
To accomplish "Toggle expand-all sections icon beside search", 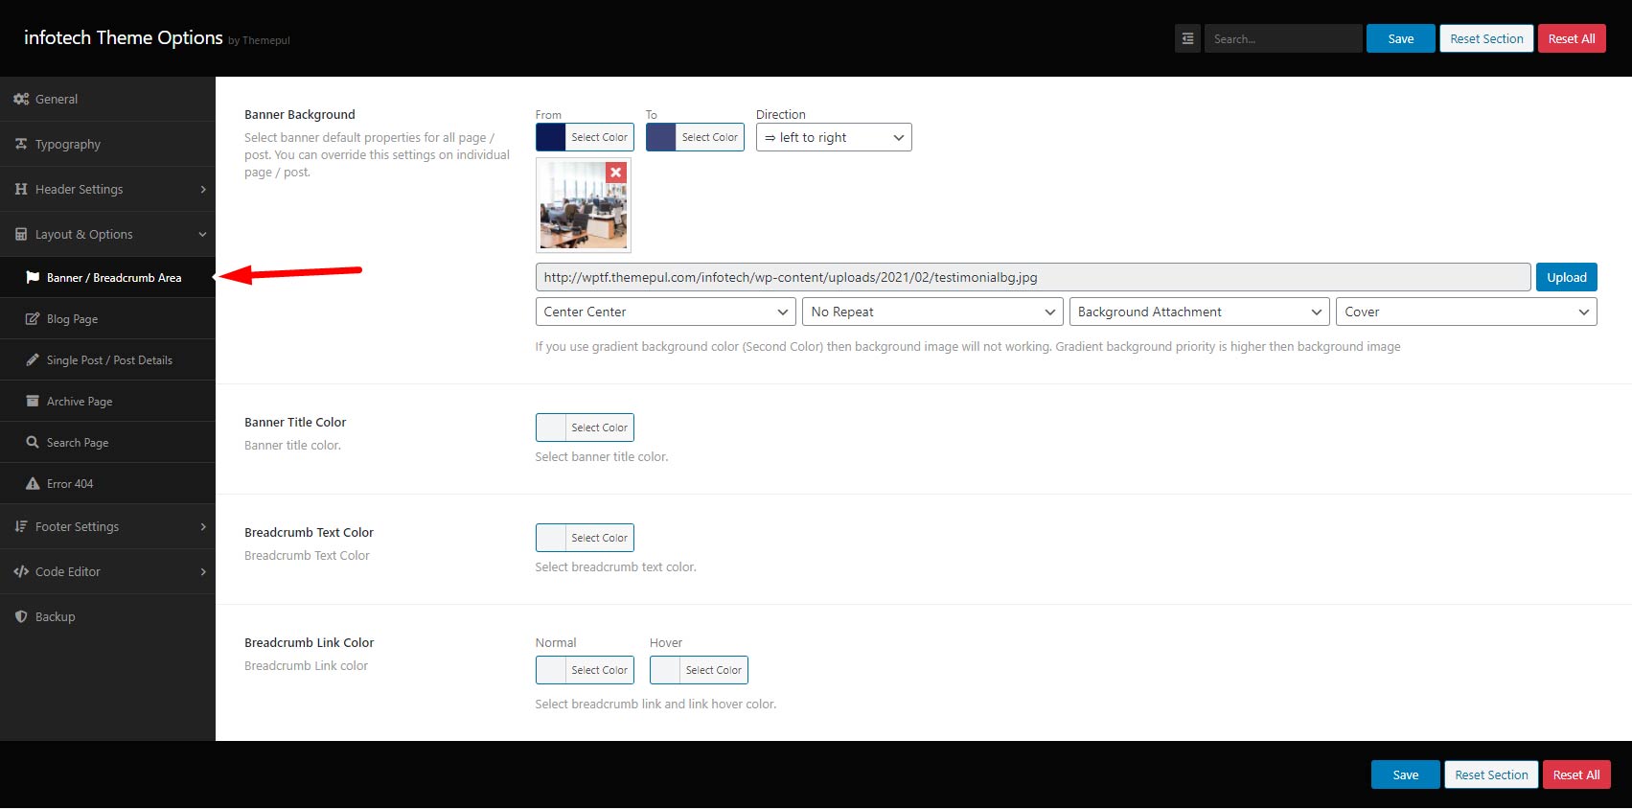I will [1187, 38].
